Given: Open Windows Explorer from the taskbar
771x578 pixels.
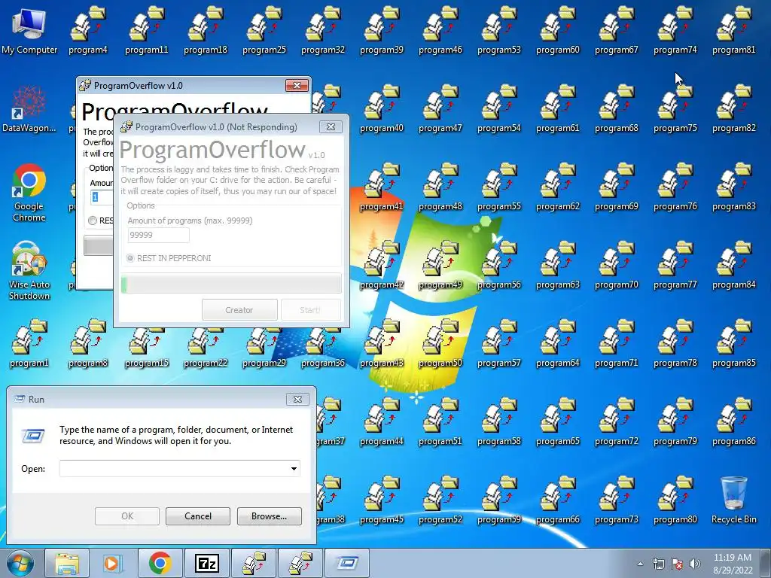Looking at the screenshot, I should [67, 563].
